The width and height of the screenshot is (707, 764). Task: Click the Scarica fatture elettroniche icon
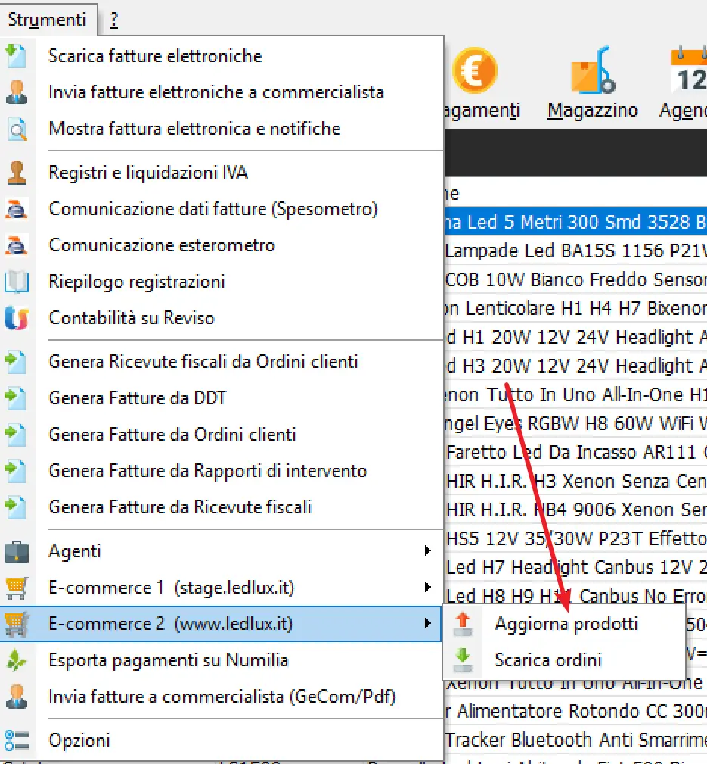(16, 56)
